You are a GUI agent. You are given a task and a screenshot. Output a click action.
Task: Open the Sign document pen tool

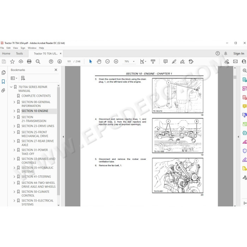click(x=182, y=61)
